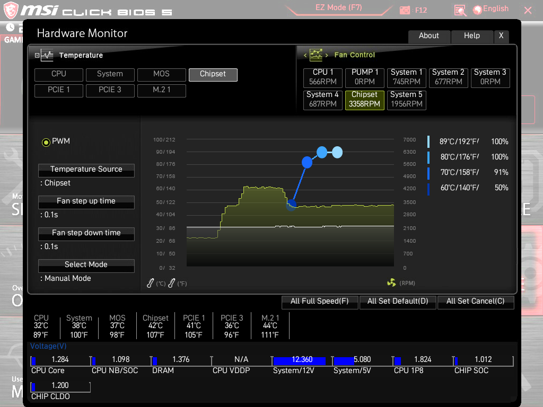Click the Fahrenheit thermometer icon
Screen dimensions: 543x407
tap(171, 283)
